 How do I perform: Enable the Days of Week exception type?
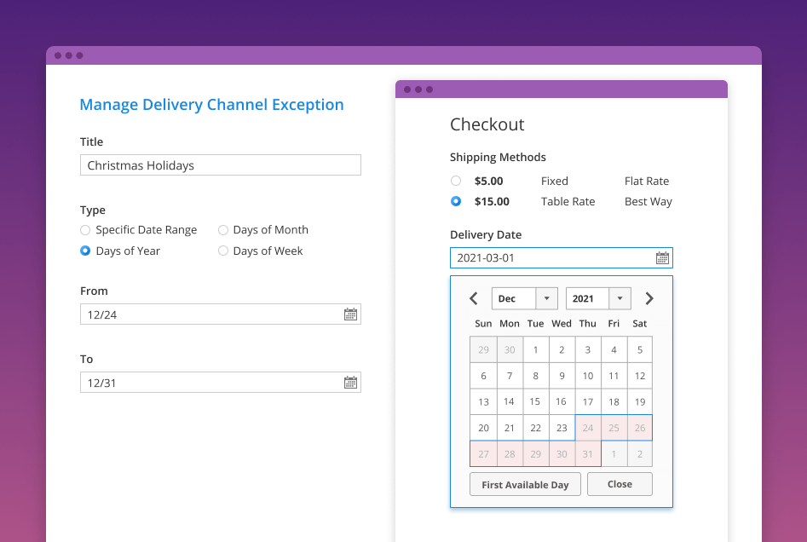tap(222, 251)
